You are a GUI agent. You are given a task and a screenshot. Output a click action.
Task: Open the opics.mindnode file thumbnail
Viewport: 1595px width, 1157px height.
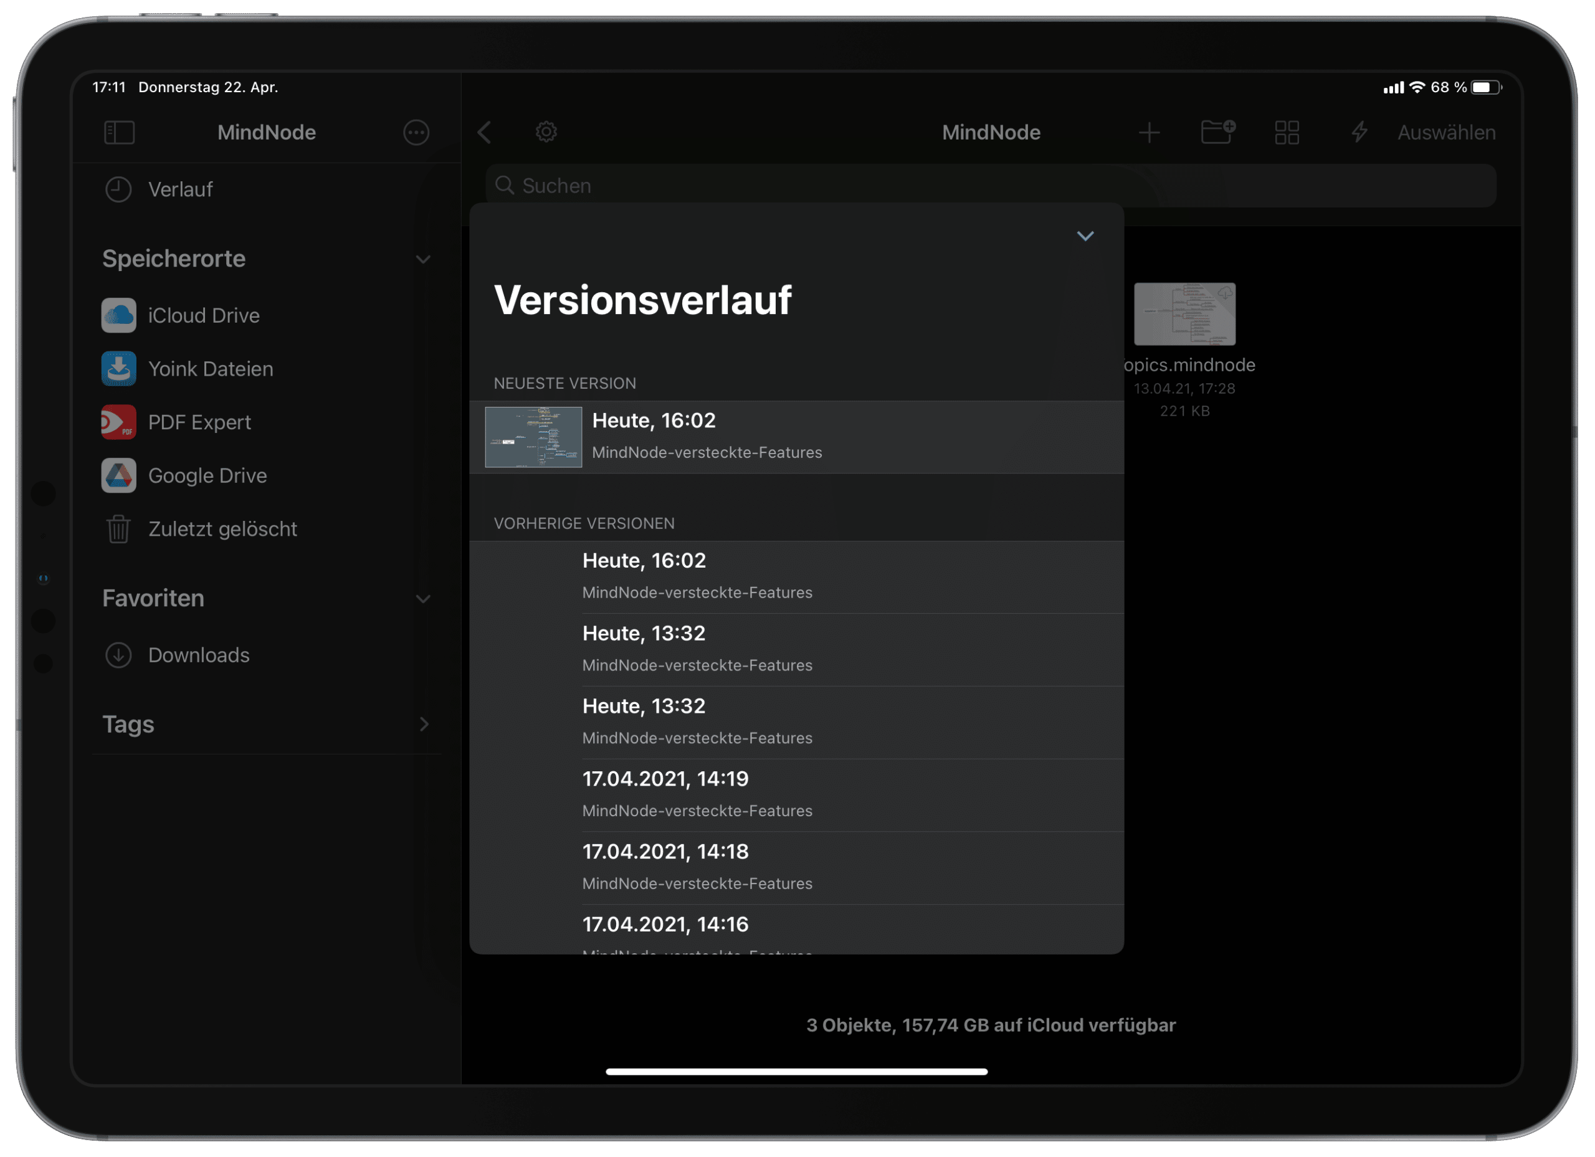click(1184, 315)
